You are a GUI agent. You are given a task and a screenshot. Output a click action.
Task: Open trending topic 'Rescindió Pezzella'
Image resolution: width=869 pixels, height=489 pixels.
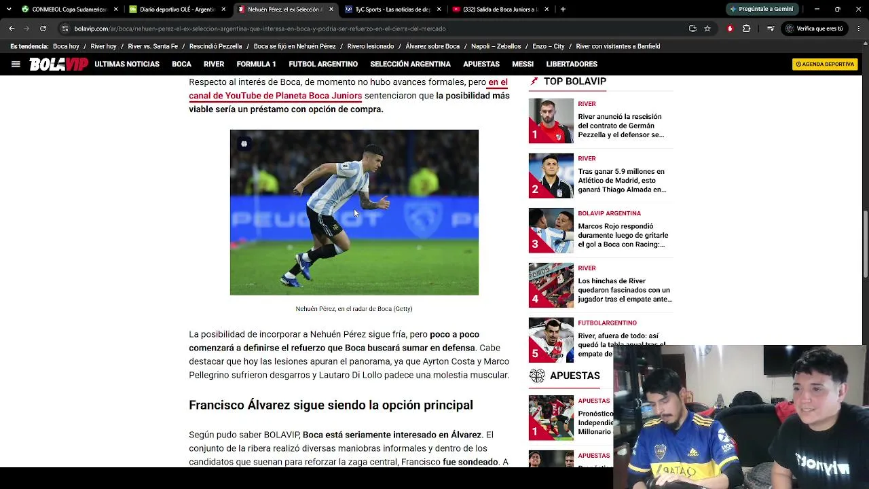(x=216, y=46)
